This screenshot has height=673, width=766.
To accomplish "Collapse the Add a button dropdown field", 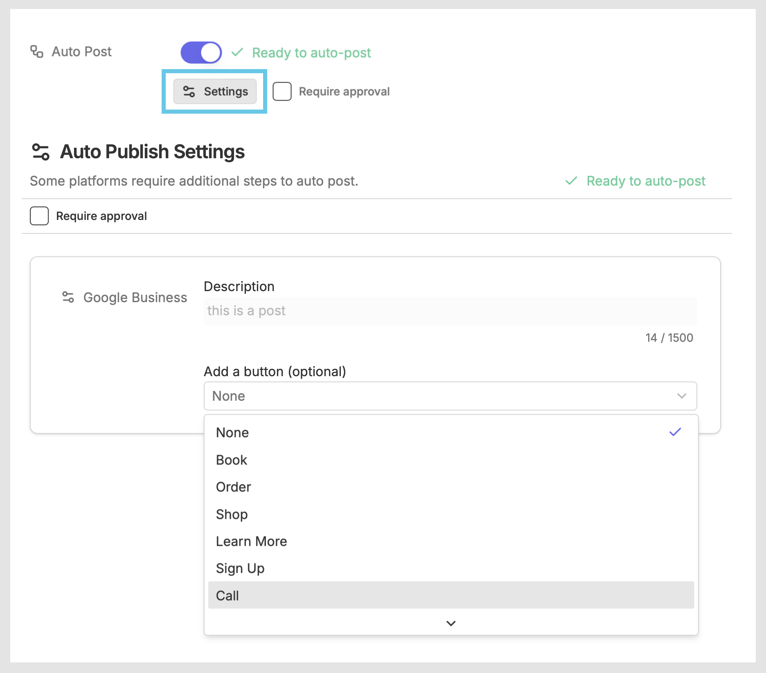I will [x=450, y=396].
